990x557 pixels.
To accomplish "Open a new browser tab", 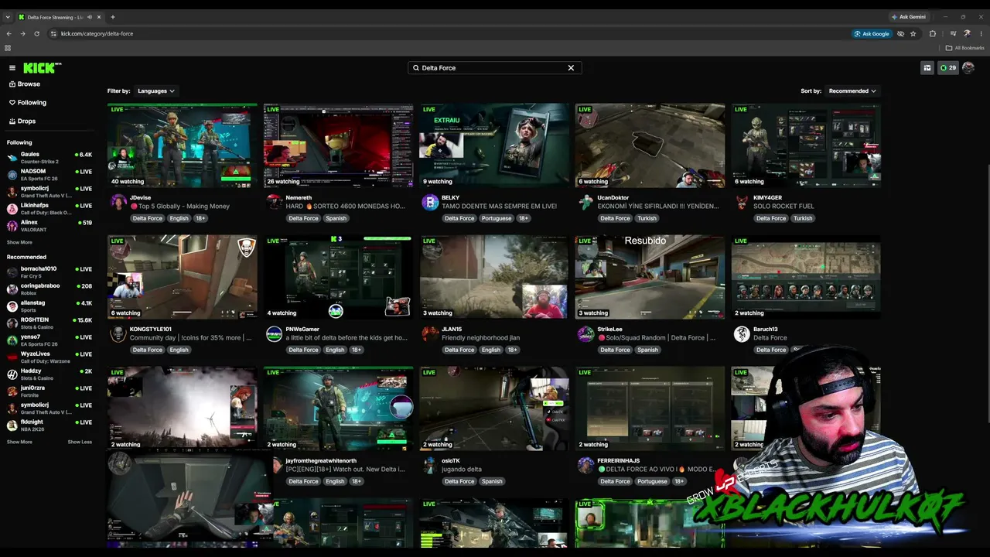I will click(x=113, y=17).
